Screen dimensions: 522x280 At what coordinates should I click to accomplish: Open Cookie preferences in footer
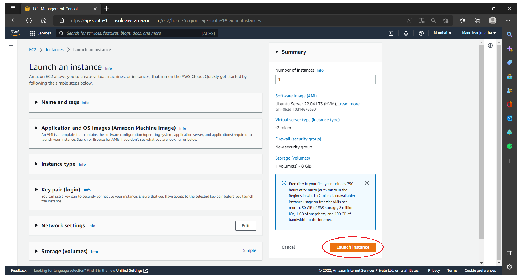pyautogui.click(x=480, y=271)
